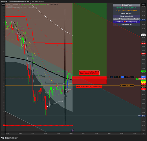Viewport: 147px width, 141px height.
Task: Click the BTCUSD Bitstamp symbol legend
Action: [12, 4]
